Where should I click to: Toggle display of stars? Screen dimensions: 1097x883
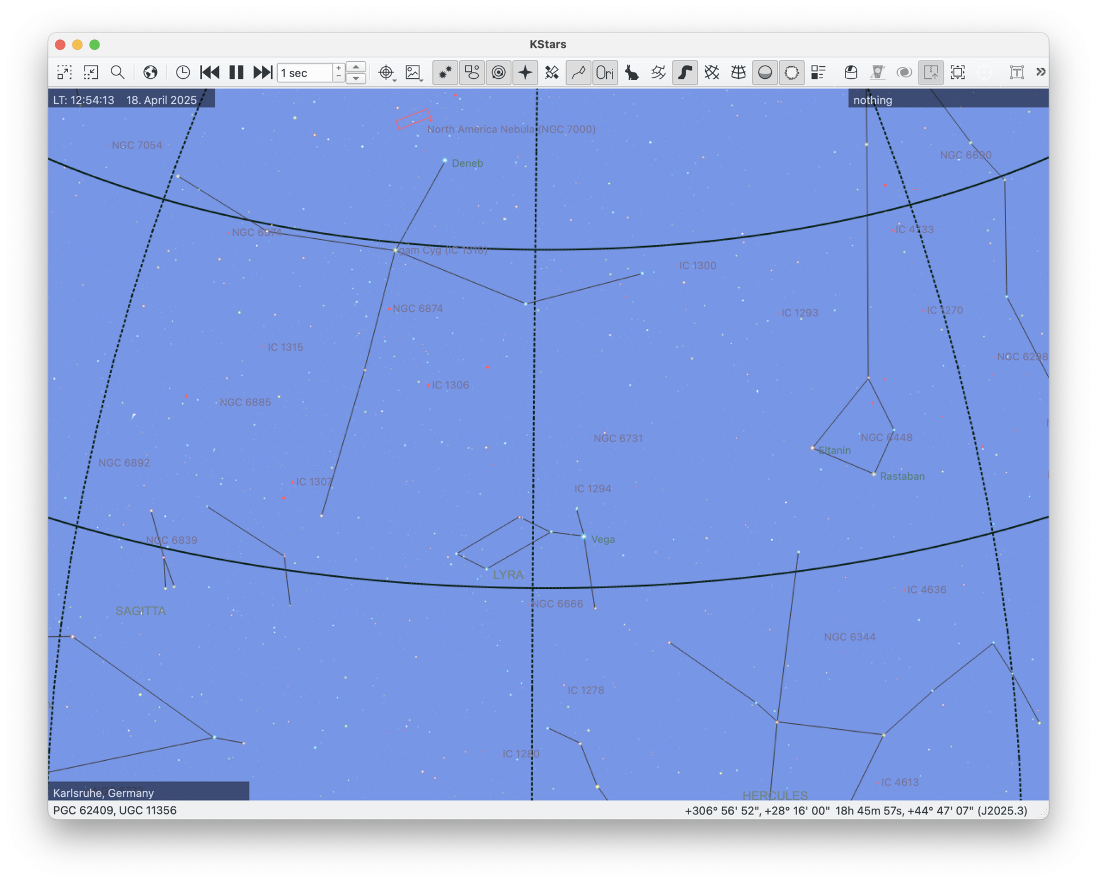[x=445, y=73]
